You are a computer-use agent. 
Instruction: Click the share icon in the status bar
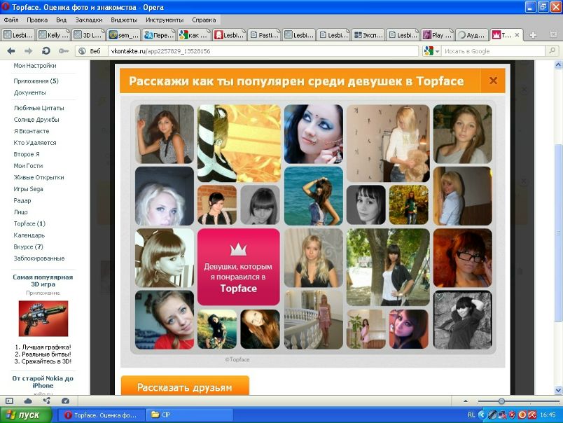pyautogui.click(x=46, y=401)
